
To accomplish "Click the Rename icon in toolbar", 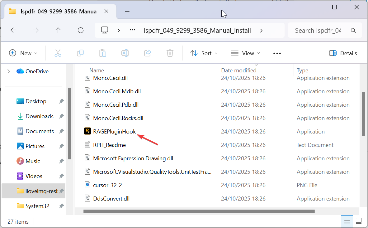I will click(x=125, y=53).
